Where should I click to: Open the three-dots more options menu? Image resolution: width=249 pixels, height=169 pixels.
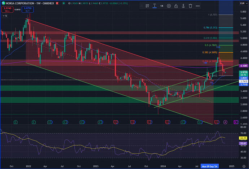pos(197,6)
